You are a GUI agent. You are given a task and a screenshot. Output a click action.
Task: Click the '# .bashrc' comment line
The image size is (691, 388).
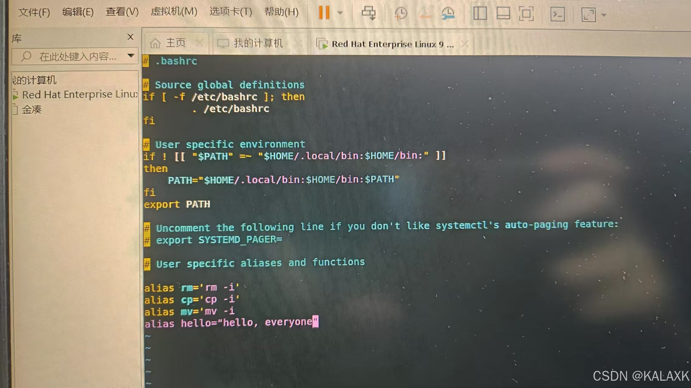[170, 61]
